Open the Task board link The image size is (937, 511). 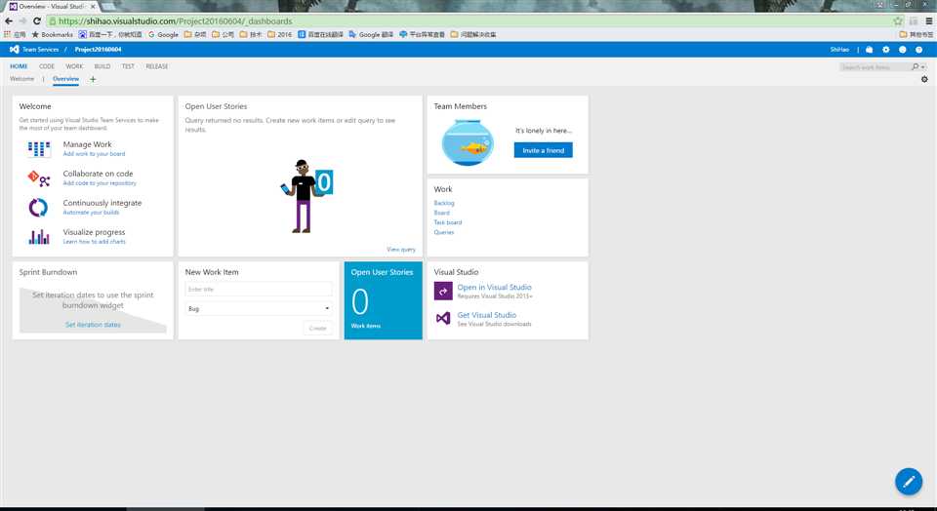448,222
